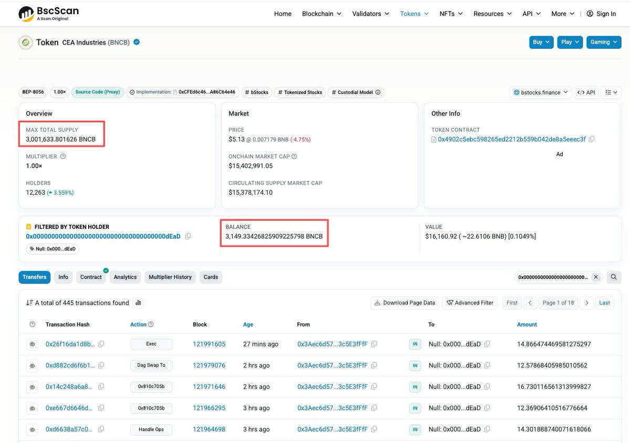Switch to the Analytics tab
630x443 pixels.
tap(125, 277)
